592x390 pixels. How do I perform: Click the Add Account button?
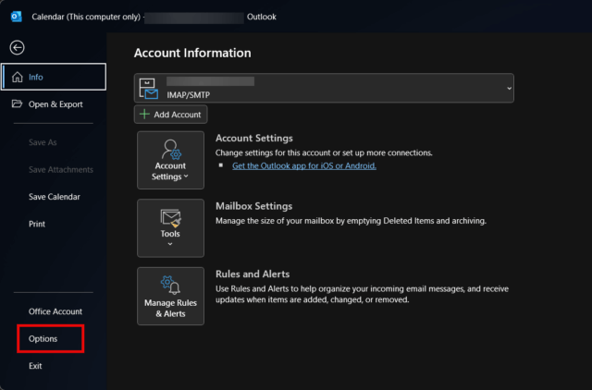tap(170, 115)
